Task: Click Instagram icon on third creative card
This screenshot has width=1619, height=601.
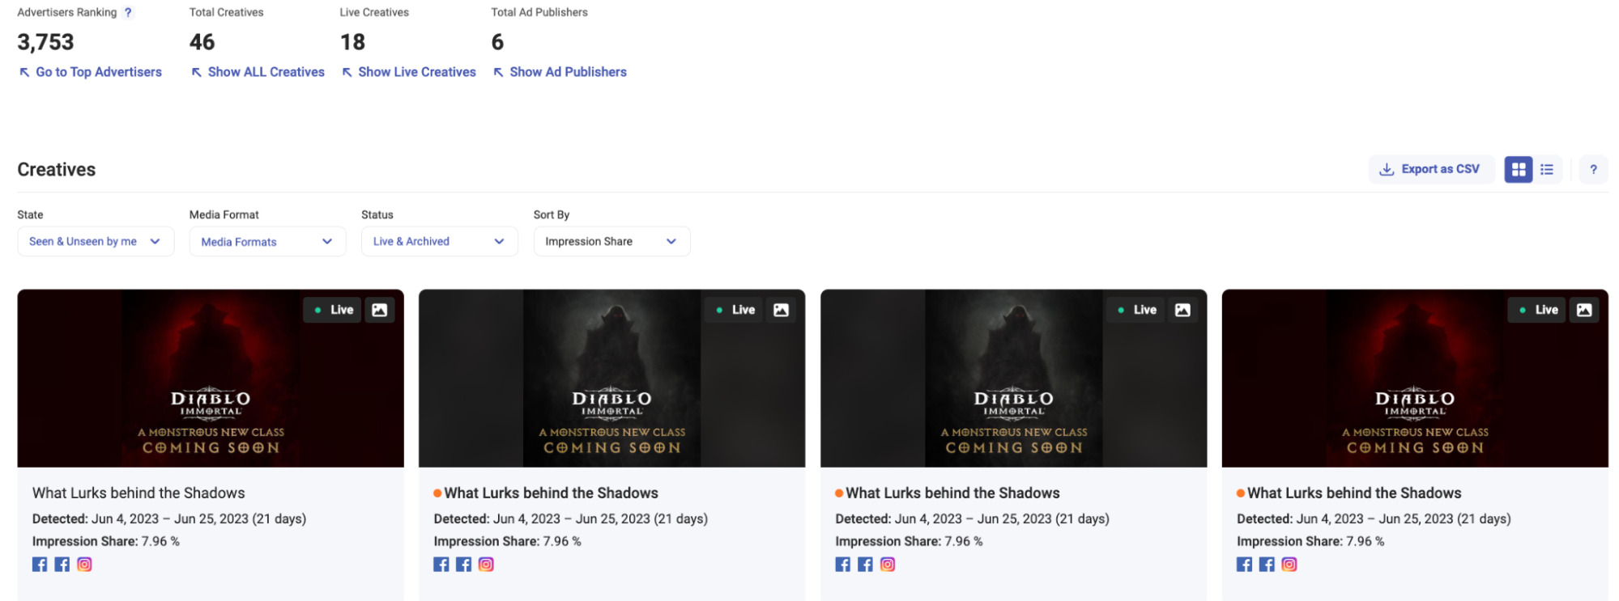Action: pos(888,565)
